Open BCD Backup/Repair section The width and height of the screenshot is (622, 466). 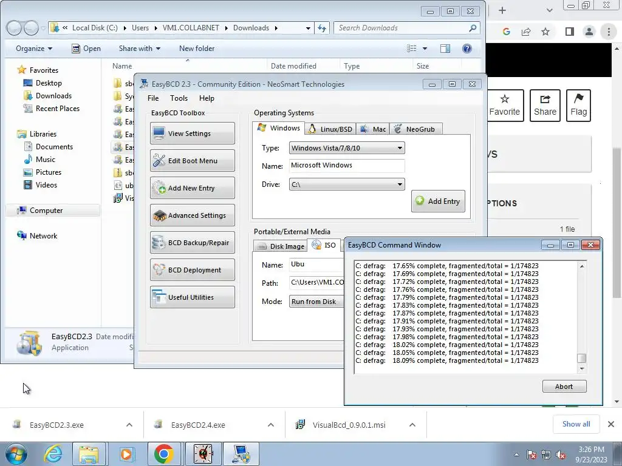(x=193, y=243)
